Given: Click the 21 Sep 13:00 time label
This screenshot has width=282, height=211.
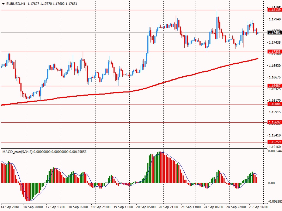Looking at the screenshot, I should pos(192,207).
